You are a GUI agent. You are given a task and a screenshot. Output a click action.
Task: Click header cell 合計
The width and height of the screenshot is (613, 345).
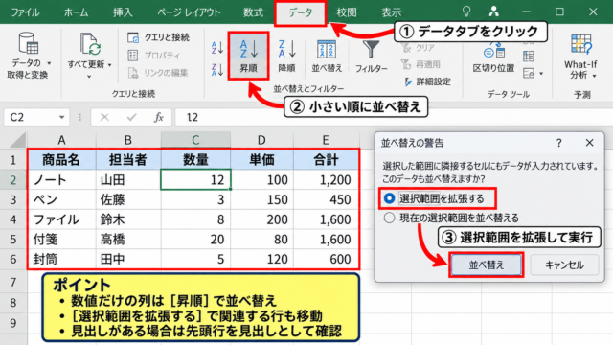click(326, 160)
